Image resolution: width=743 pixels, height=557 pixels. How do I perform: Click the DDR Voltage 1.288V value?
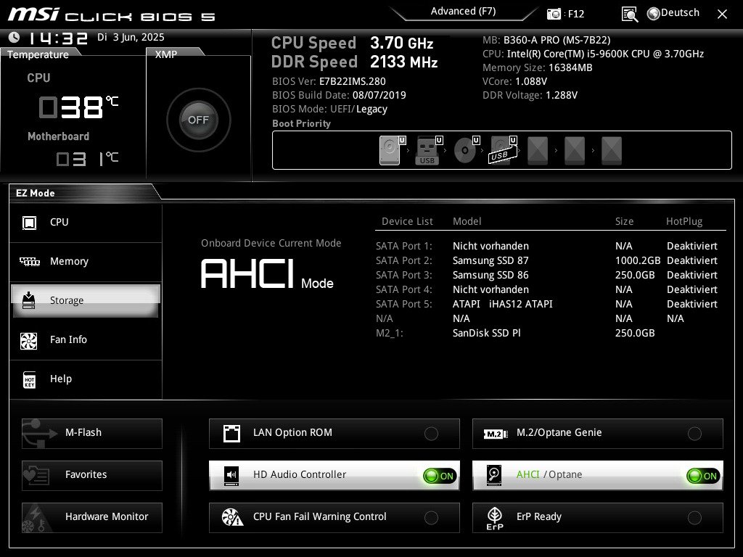[562, 95]
